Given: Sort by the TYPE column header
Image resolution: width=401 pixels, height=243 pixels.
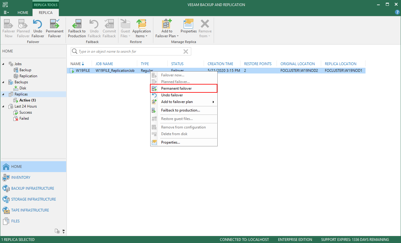Looking at the screenshot, I should click(x=145, y=64).
